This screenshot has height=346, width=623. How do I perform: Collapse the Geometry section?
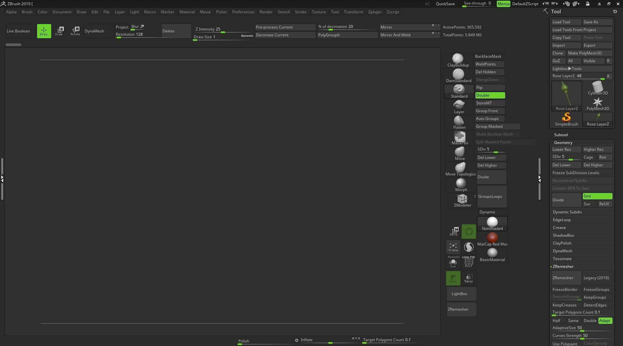pos(563,143)
